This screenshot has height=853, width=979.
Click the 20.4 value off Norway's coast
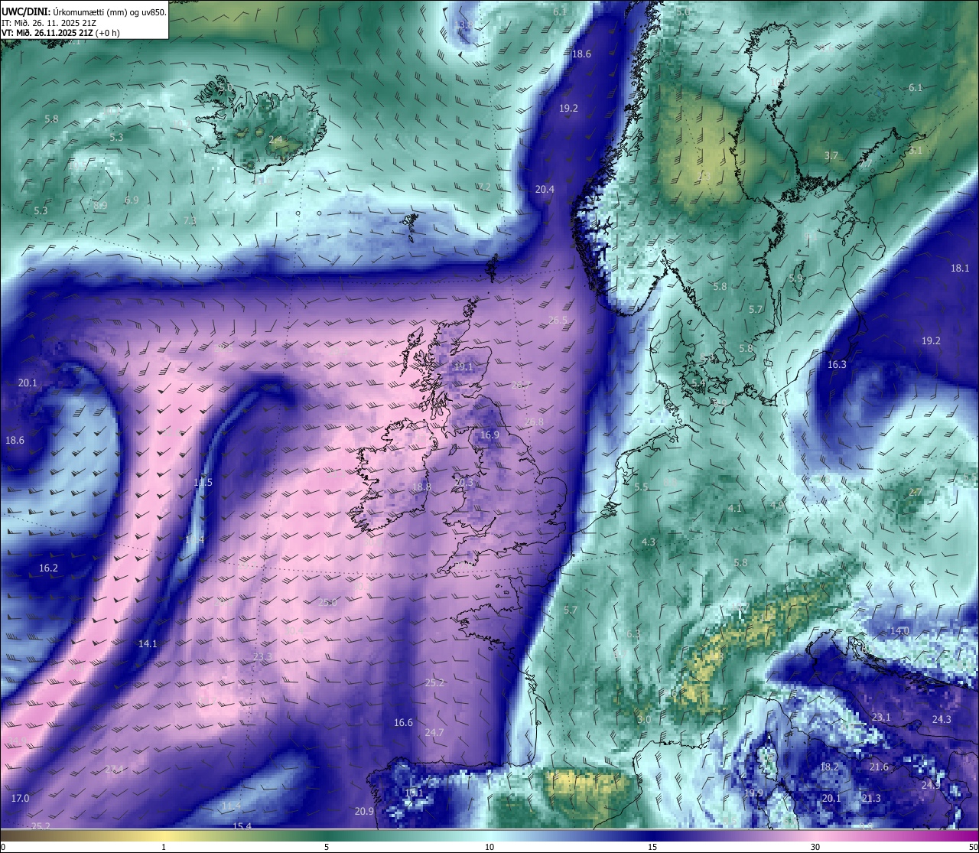click(x=545, y=189)
